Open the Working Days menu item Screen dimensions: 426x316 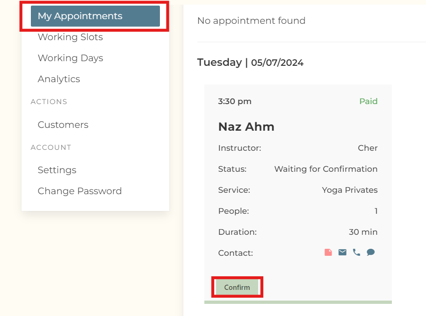tap(70, 58)
